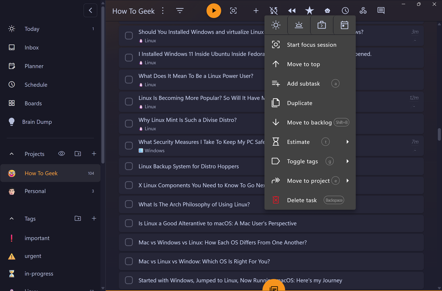
Task: Expand the Toggle tags submenu
Action: coord(310,161)
